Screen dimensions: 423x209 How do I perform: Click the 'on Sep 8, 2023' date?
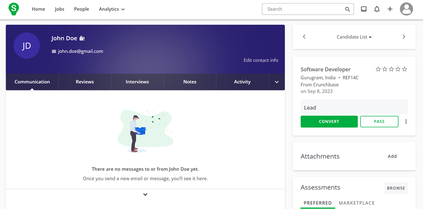[x=316, y=91]
